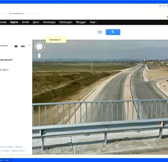Collapse the left side panel arrow
Image resolution: width=168 pixels, height=162 pixels.
tap(29, 45)
